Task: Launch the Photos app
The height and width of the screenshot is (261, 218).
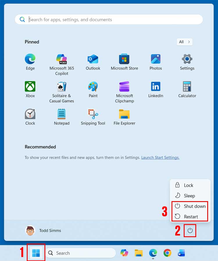Action: [156, 62]
